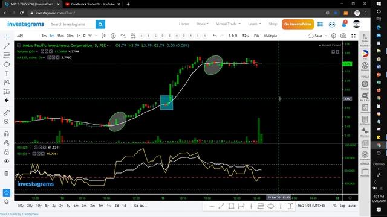The image size is (387, 217).
Task: Open notifications bell icon
Action: pos(344,24)
